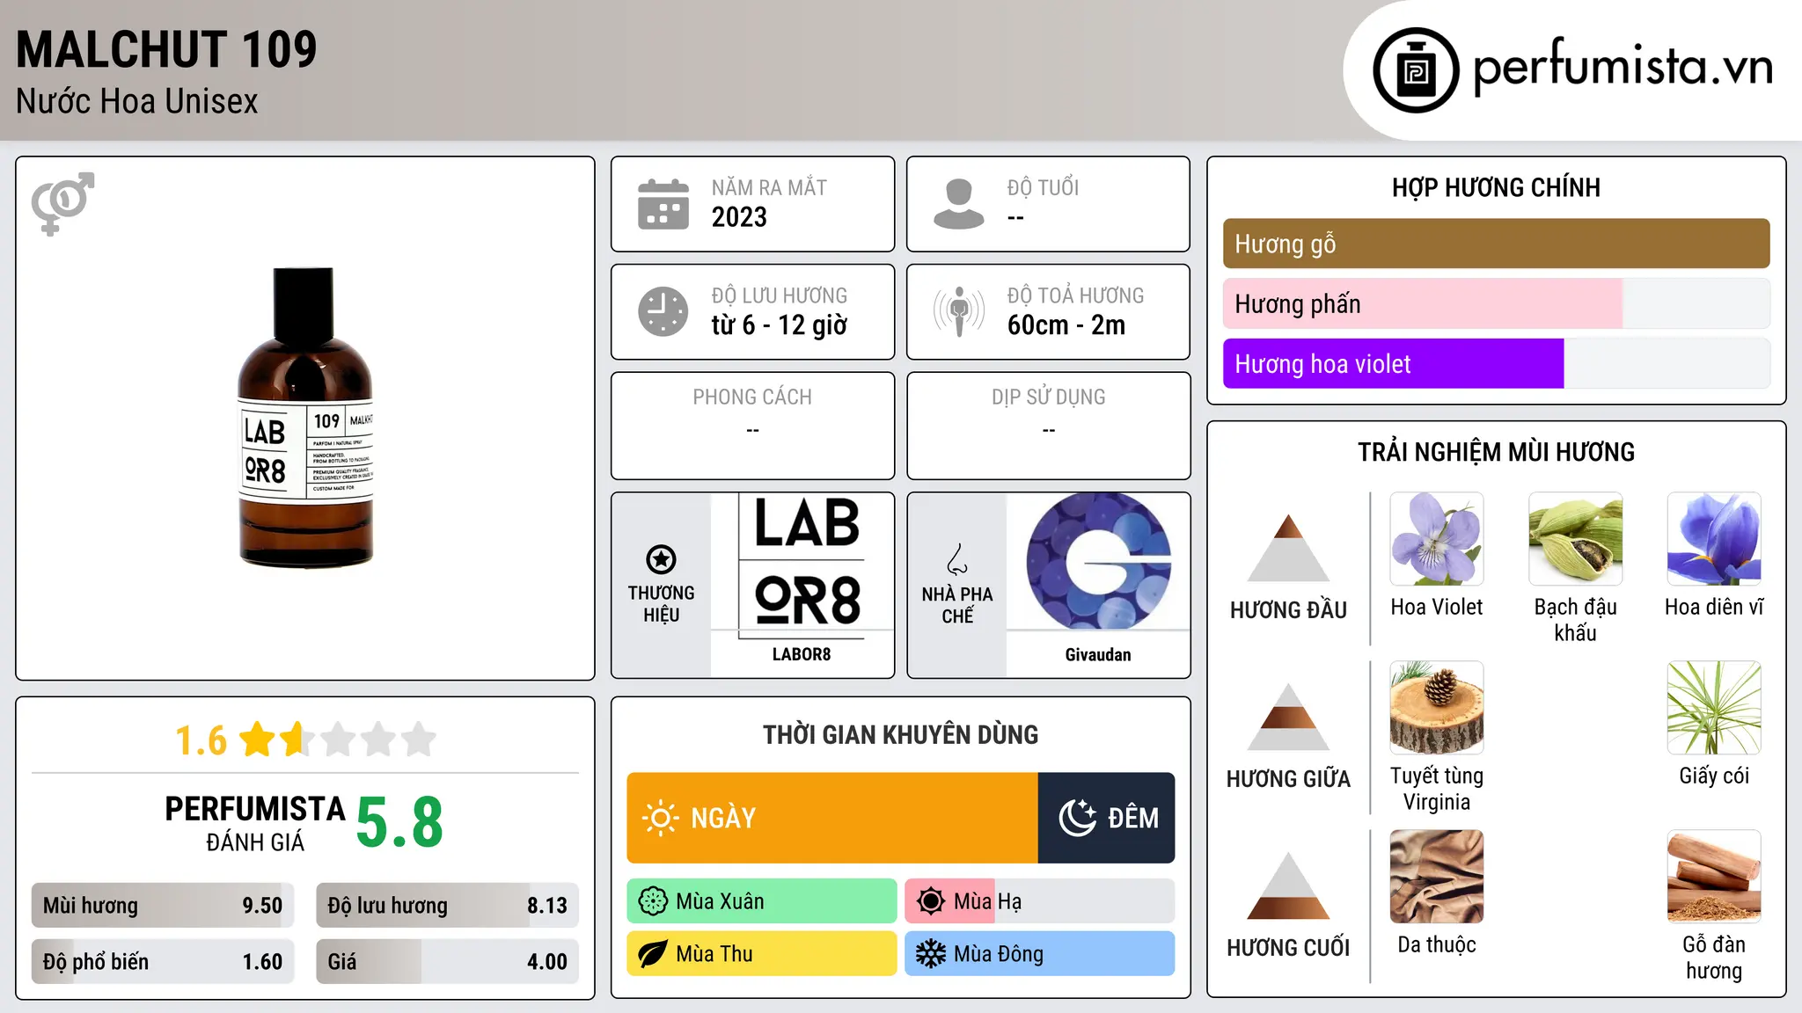Click the Perfumista score 5.8
This screenshot has height=1013, width=1802.
tap(399, 822)
